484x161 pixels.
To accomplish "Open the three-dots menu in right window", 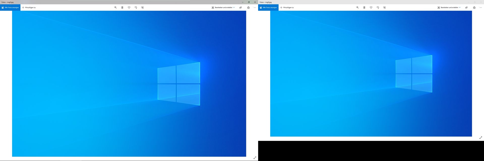I will coord(481,8).
